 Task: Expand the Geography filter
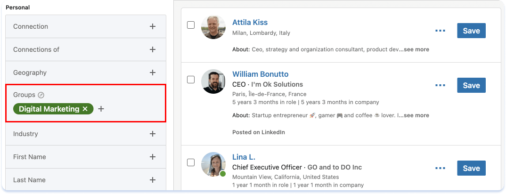[x=152, y=73]
